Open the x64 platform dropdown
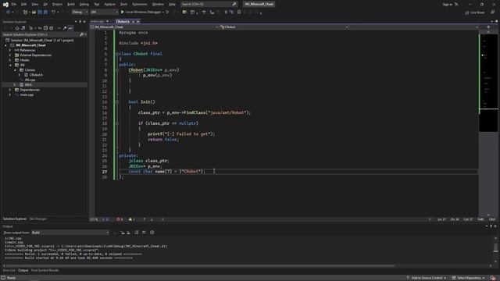The width and height of the screenshot is (500, 281). [104, 12]
